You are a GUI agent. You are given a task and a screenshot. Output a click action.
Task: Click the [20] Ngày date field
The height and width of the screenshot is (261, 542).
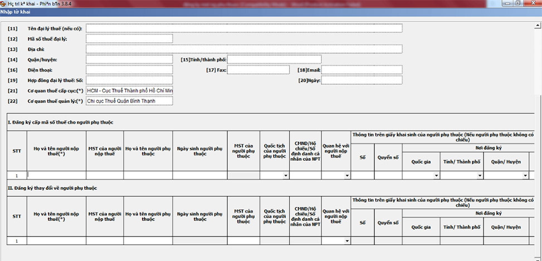pos(362,80)
